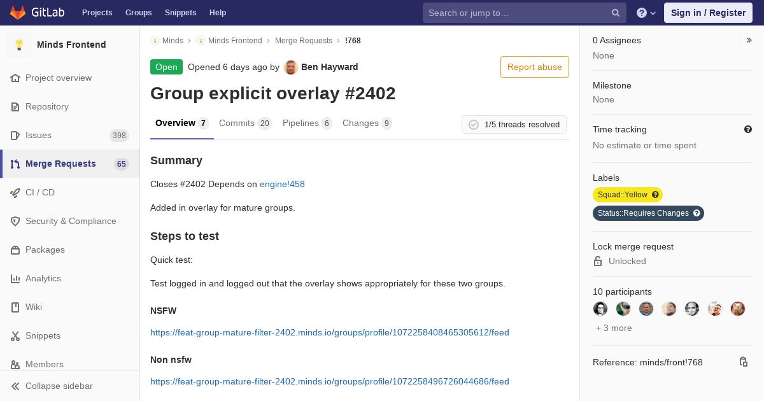
Task: Open Merge Requests sidebar item
Action: pyautogui.click(x=70, y=164)
